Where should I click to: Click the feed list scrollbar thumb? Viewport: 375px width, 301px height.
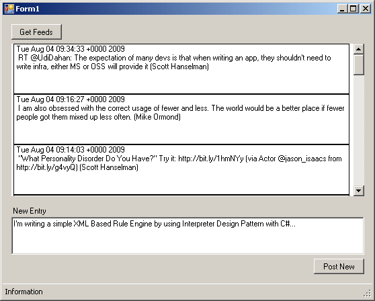pyautogui.click(x=358, y=64)
